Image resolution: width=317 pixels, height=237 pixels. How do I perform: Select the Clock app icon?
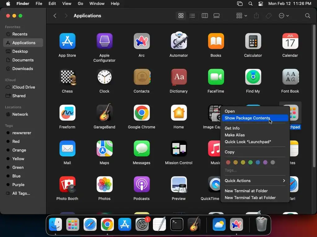tap(105, 77)
